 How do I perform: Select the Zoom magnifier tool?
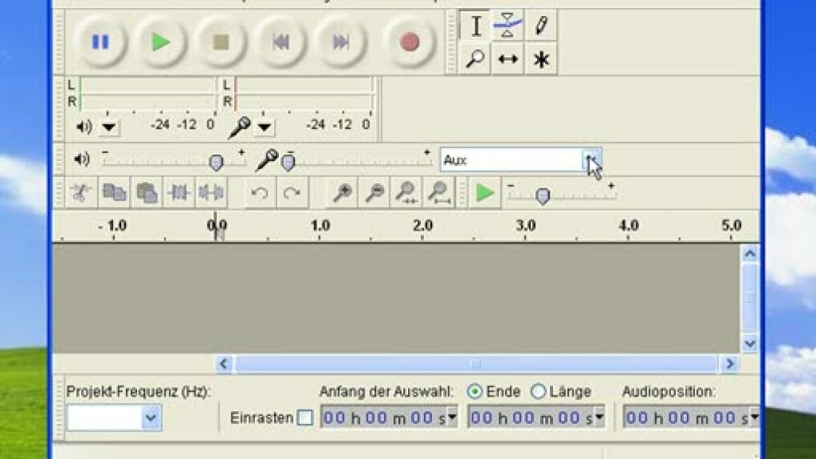point(475,59)
